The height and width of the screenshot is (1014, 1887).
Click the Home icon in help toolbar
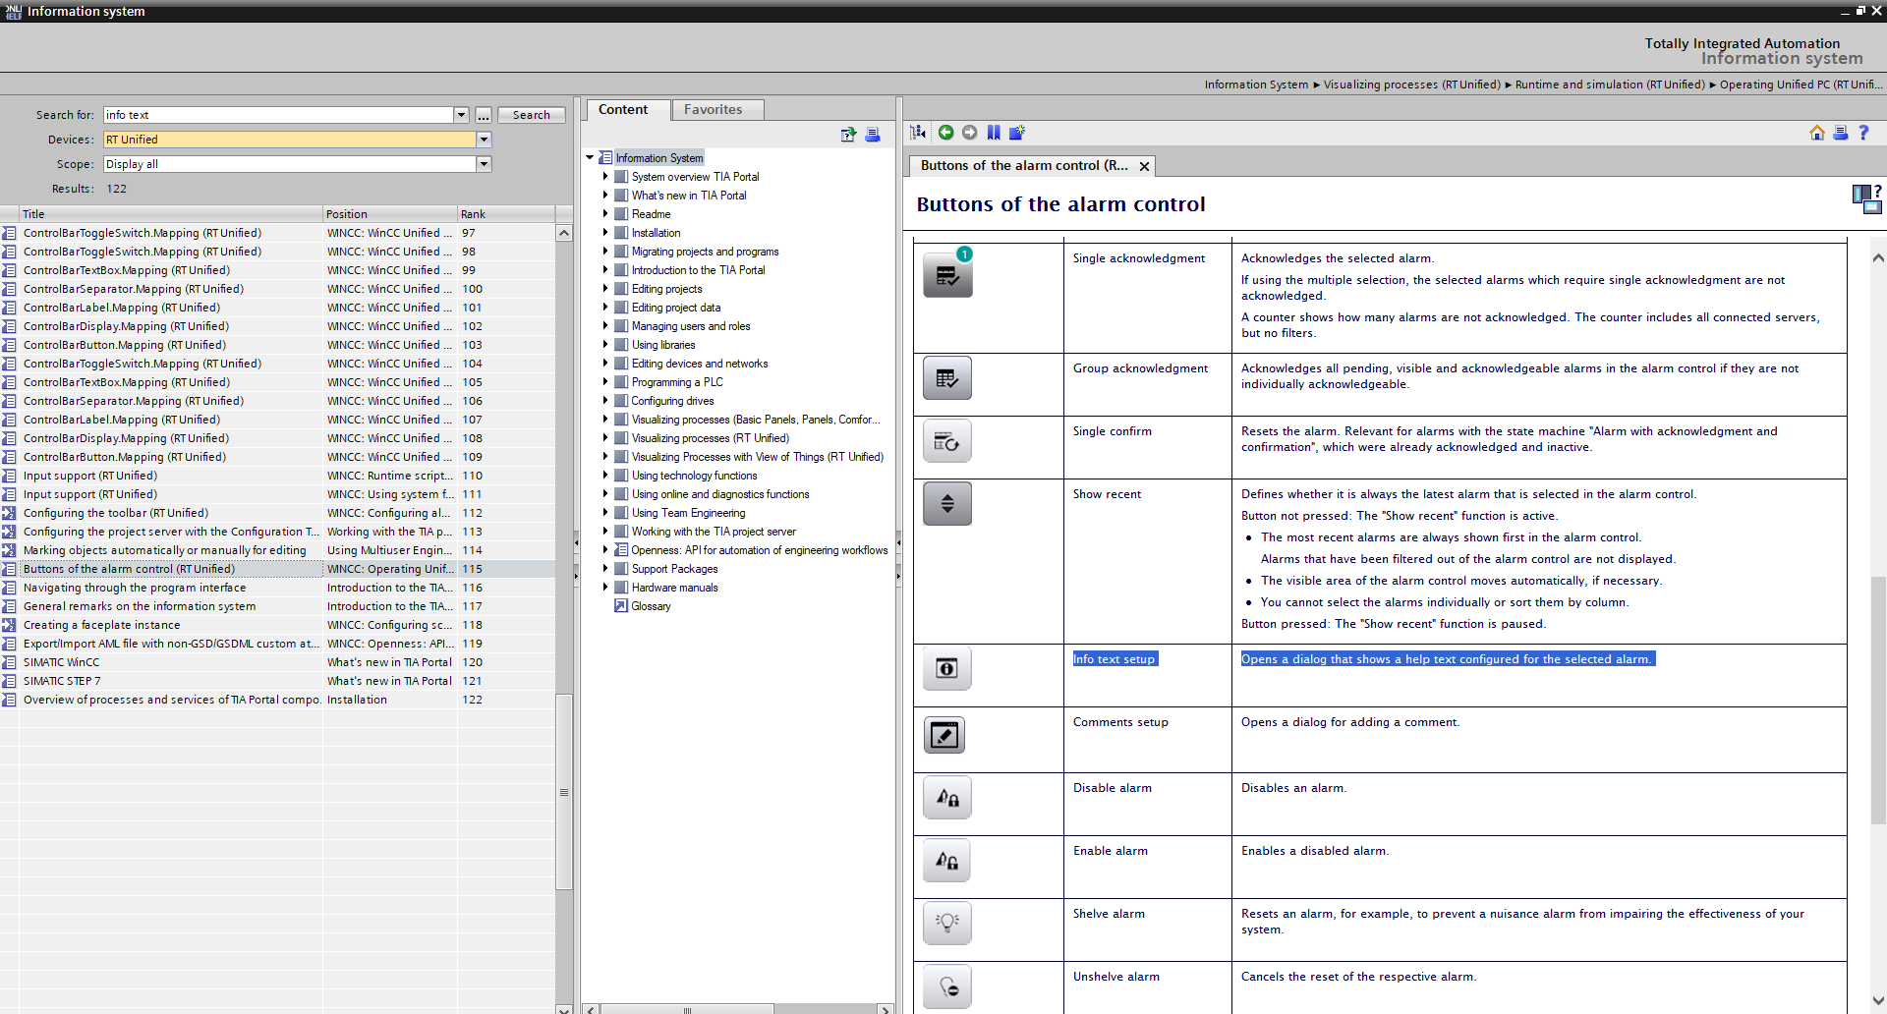point(1816,133)
